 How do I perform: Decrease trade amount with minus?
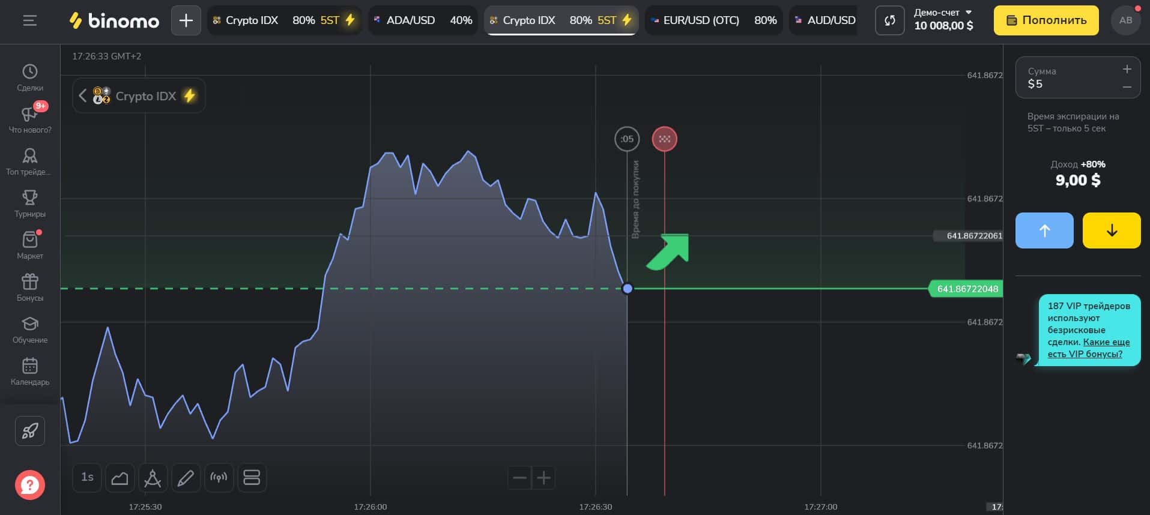(x=1127, y=87)
